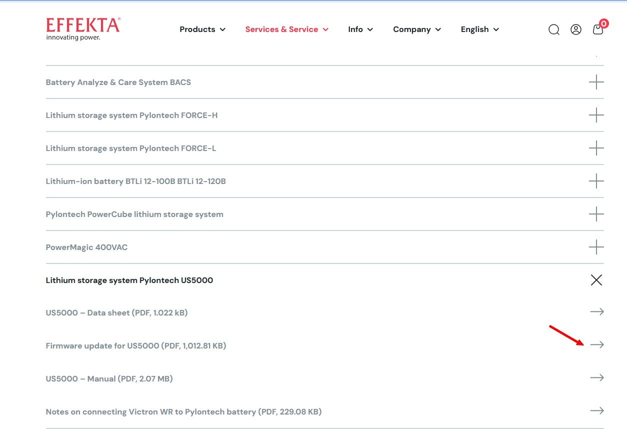The height and width of the screenshot is (429, 627).
Task: Click arrow beside US5000 Data sheet
Action: pos(596,312)
